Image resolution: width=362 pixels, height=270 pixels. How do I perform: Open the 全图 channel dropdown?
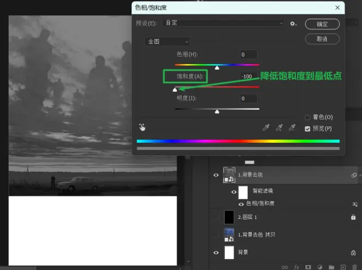167,42
